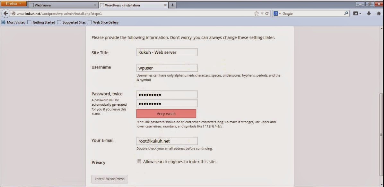Click the first password field
The image size is (384, 187).
pos(167,95)
